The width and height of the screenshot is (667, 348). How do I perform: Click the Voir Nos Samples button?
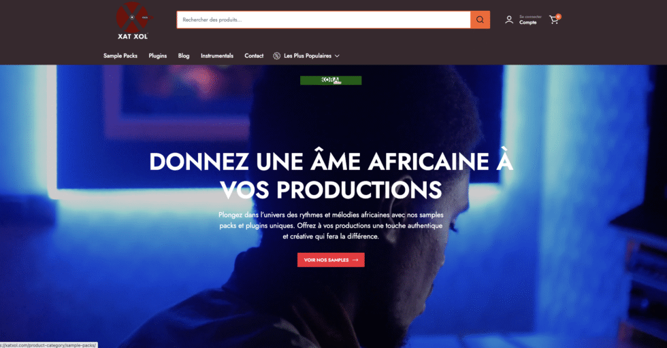pyautogui.click(x=331, y=260)
